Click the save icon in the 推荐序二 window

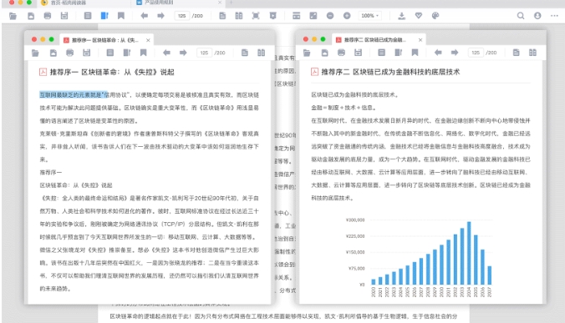[358, 53]
